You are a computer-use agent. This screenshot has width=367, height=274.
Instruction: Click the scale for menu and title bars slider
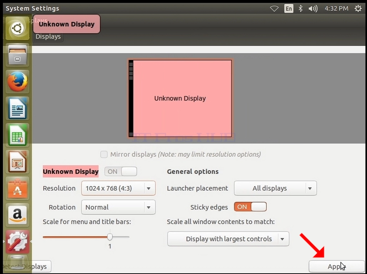(x=86, y=237)
